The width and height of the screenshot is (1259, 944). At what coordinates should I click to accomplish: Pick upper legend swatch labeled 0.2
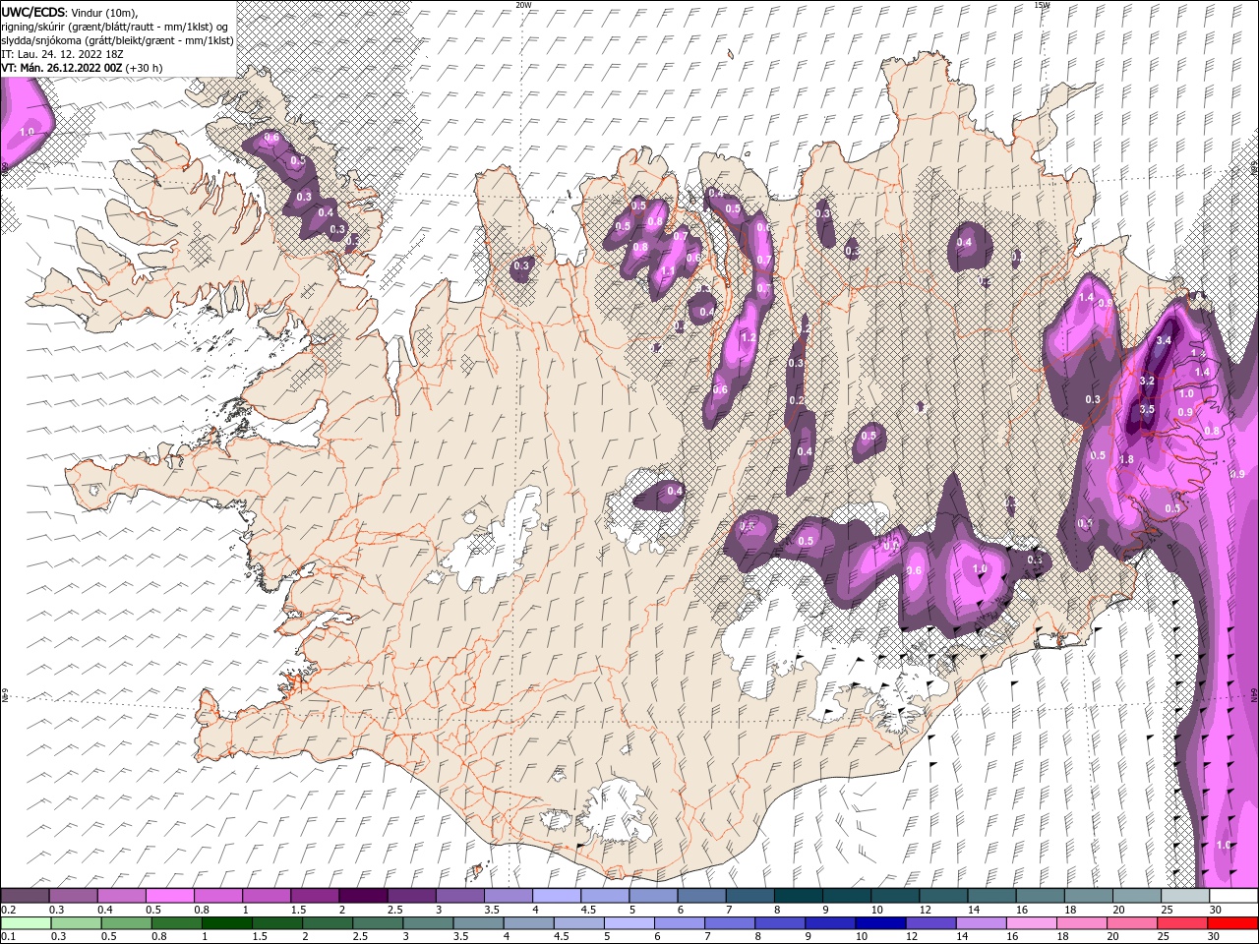(x=25, y=896)
